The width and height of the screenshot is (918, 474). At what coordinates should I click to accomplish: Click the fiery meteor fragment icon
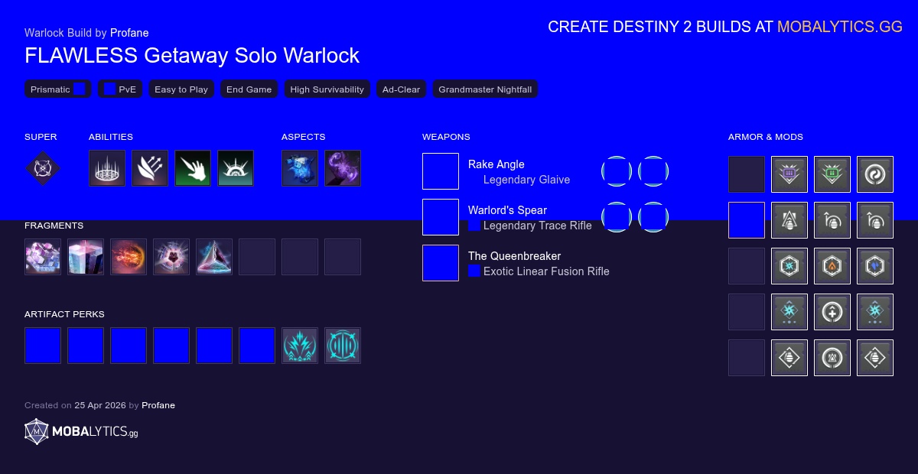(x=128, y=257)
